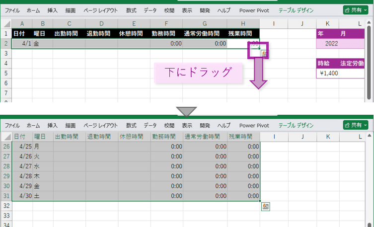Open 数式 tab in the upper Excel ribbon
This screenshot has height=227, width=374.
click(x=131, y=10)
